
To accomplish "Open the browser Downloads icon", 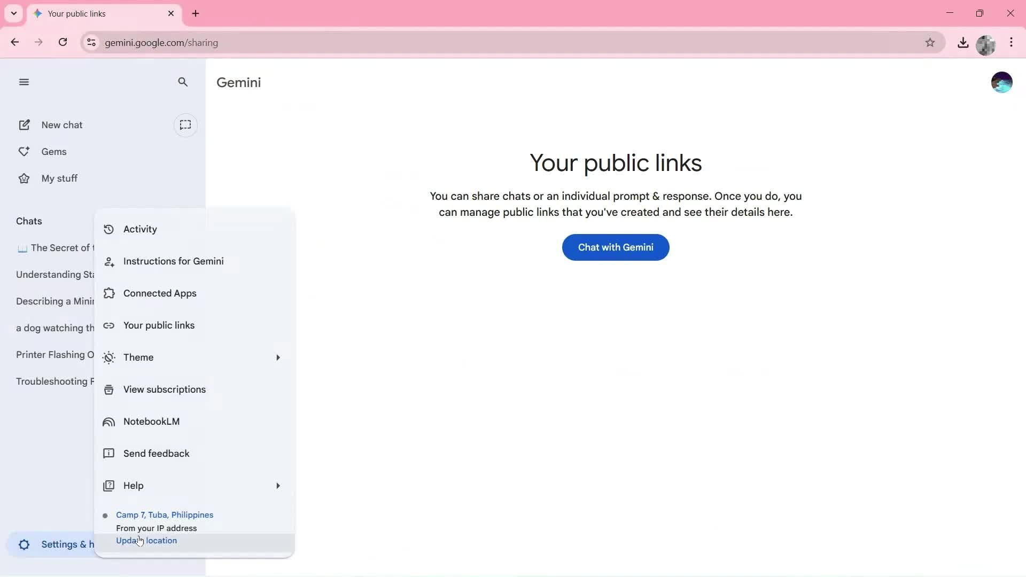I will coord(963,42).
